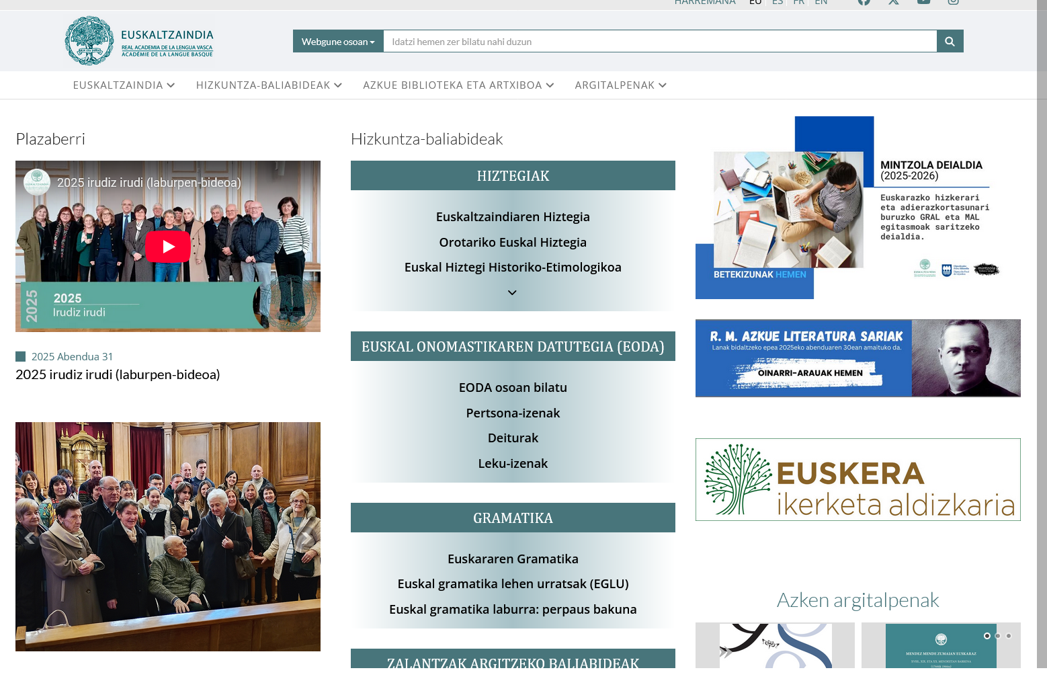The height and width of the screenshot is (691, 1047).
Task: Open the Euskaltzaindiaren Hiztegia link
Action: pyautogui.click(x=513, y=217)
